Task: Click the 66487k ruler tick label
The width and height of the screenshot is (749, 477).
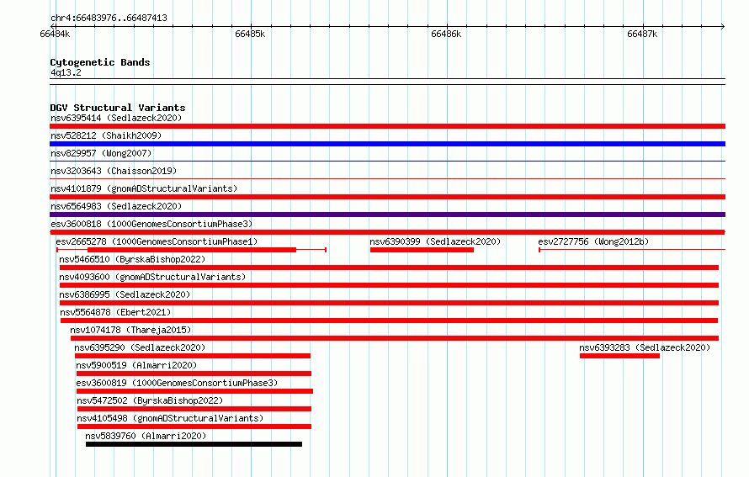Action: [642, 34]
